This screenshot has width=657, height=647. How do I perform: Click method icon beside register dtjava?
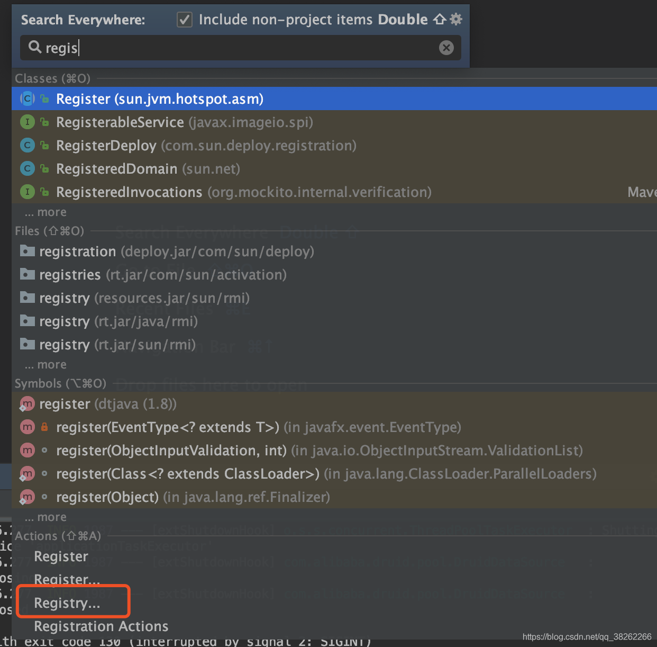pyautogui.click(x=27, y=404)
